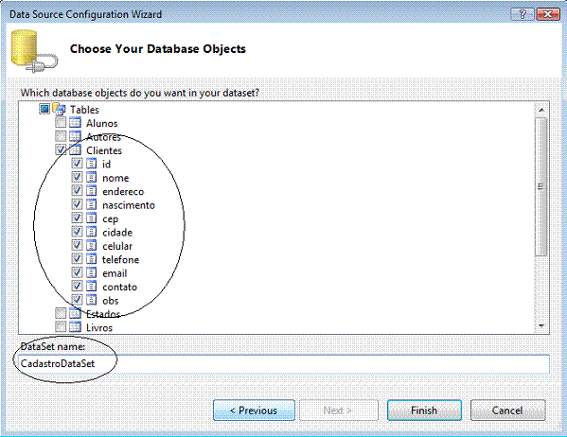Go back with the Previous button

(254, 411)
